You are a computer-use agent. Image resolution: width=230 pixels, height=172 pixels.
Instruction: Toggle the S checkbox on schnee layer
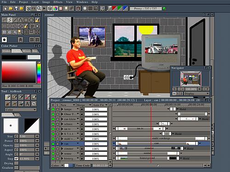tap(57, 124)
